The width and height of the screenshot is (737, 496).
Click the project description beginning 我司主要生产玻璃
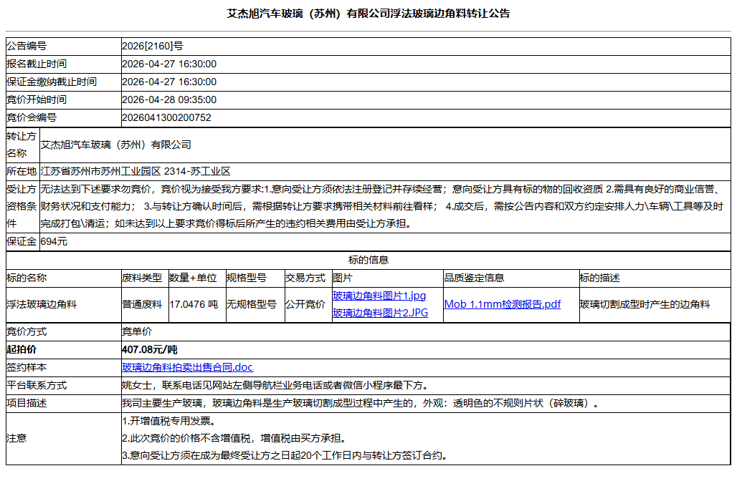pyautogui.click(x=362, y=403)
